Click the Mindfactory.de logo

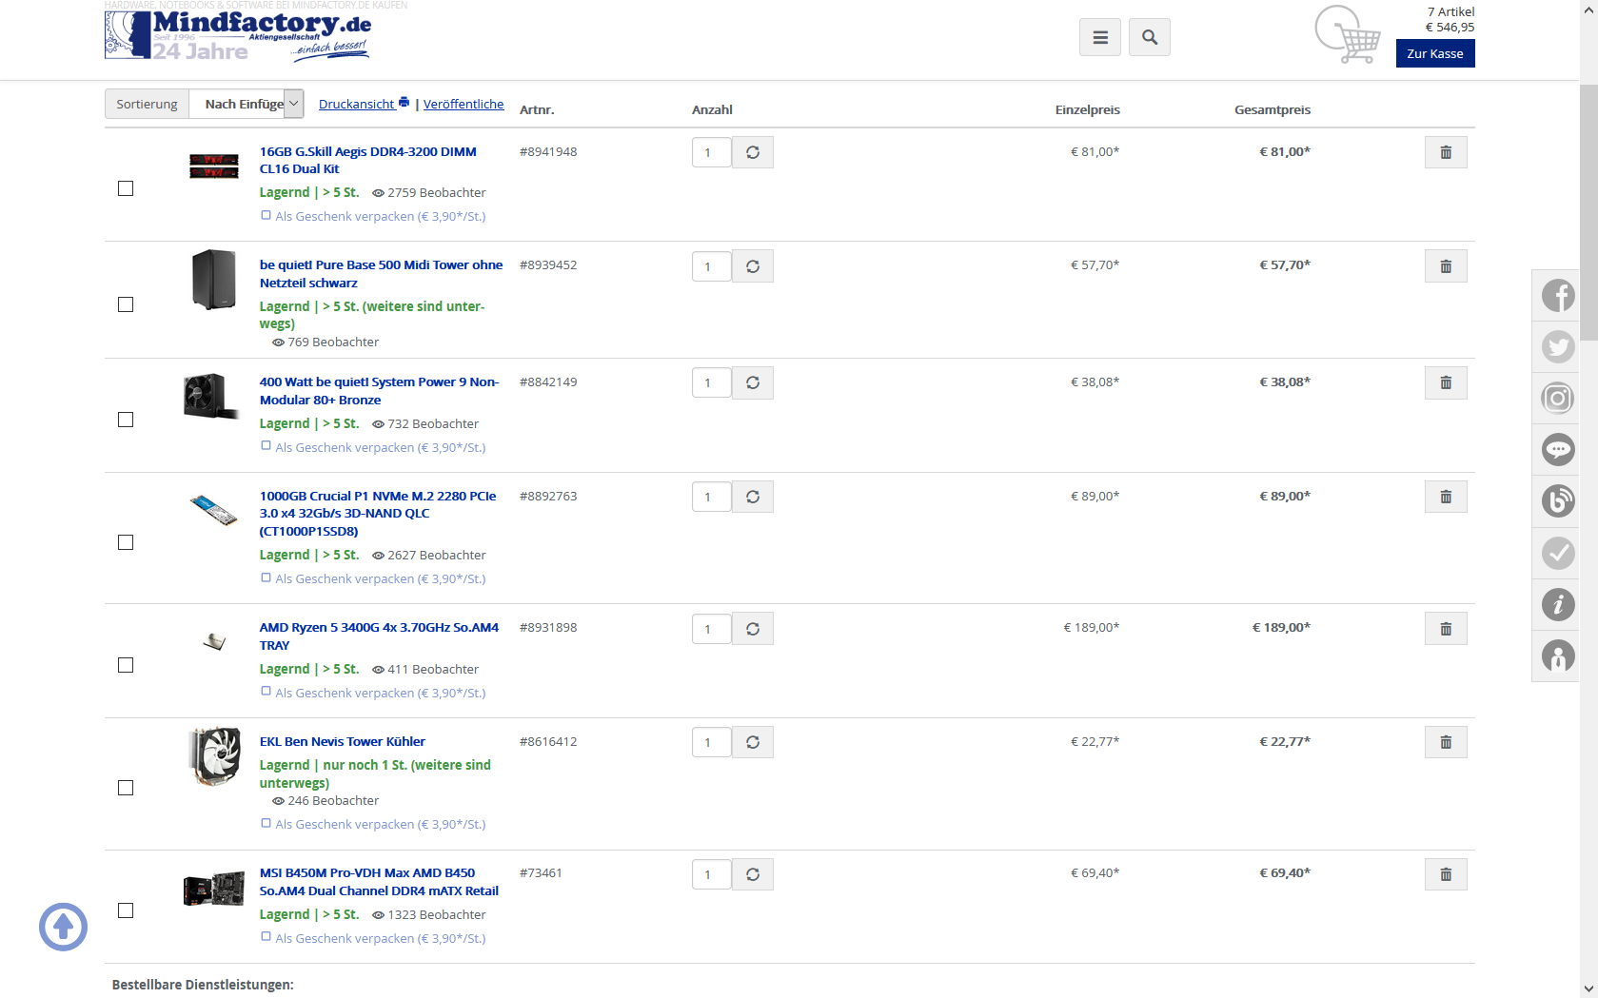click(x=238, y=35)
